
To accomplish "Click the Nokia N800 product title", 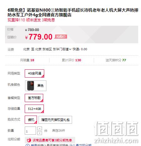I will tap(73, 13).
